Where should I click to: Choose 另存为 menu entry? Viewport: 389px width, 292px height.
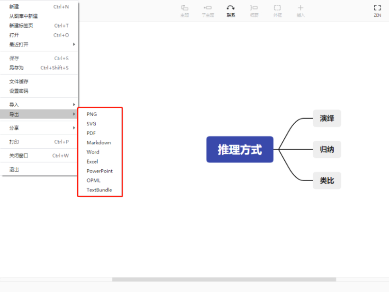click(x=39, y=68)
